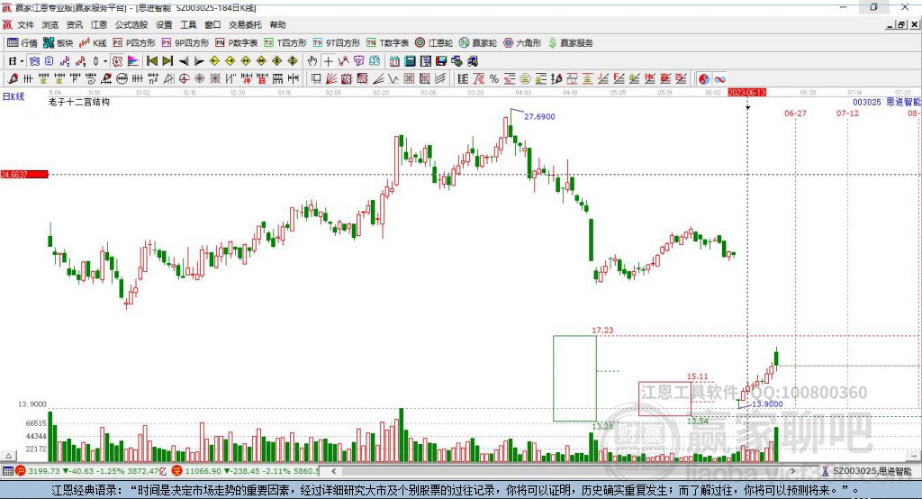Select the circle-with-crosshair target tool

coord(184,79)
